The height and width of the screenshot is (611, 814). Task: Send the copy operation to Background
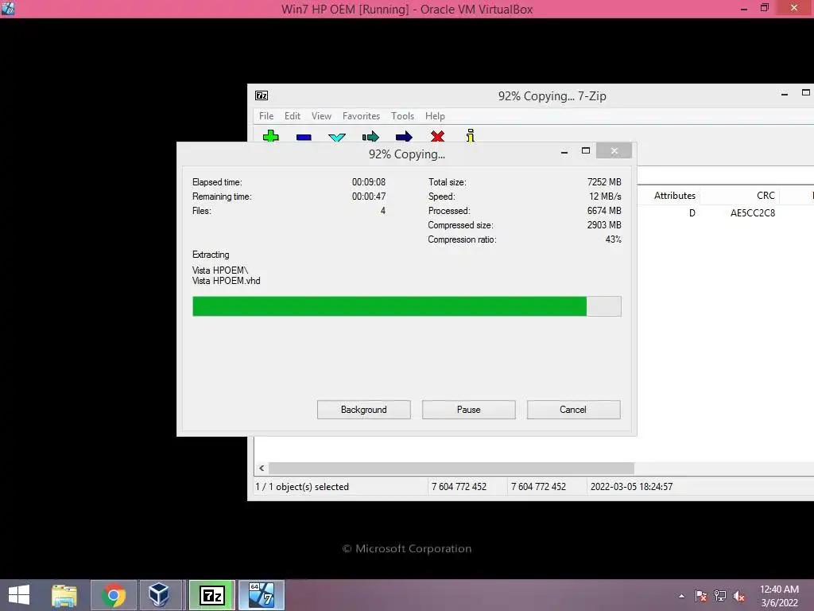364,410
